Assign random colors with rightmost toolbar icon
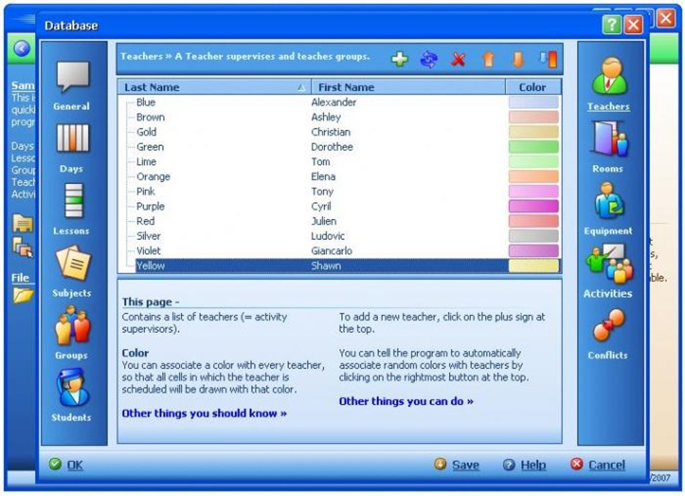Screen dimensions: 685x496 click(x=548, y=59)
